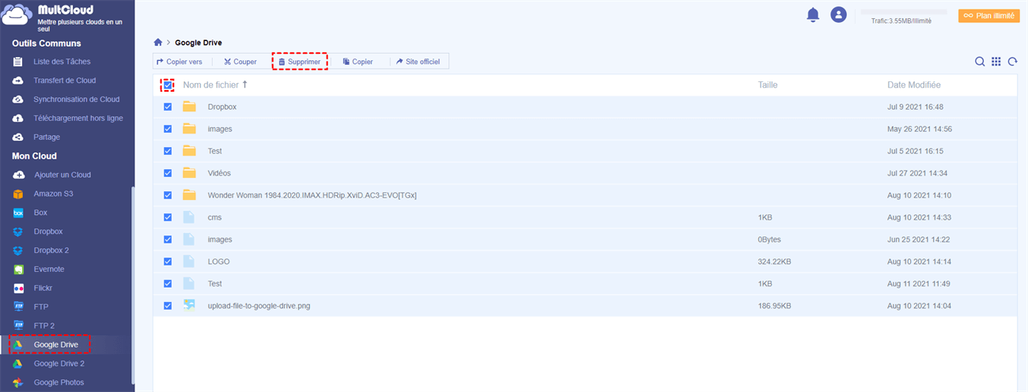Uncheck the cms file checkbox
1028x392 pixels.
pos(168,217)
